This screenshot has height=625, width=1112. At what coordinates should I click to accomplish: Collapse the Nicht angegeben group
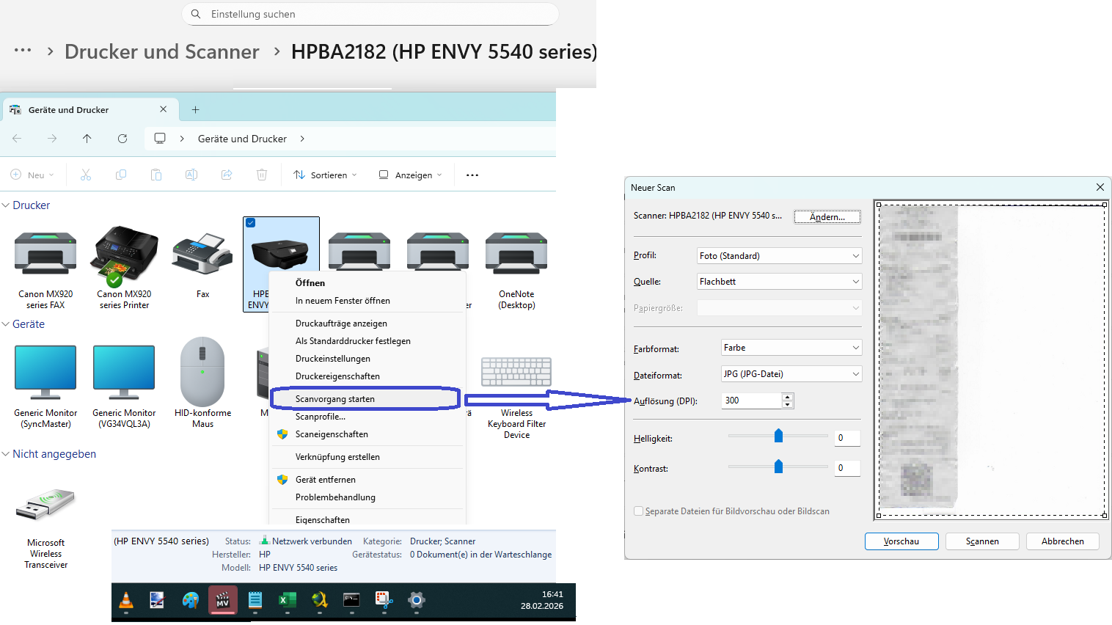tap(6, 454)
